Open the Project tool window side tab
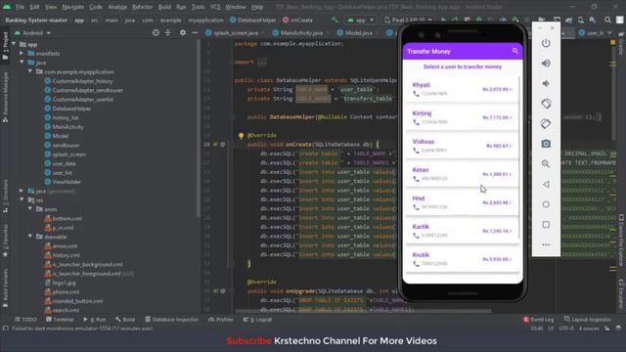Image resolution: width=626 pixels, height=352 pixels. tap(5, 46)
